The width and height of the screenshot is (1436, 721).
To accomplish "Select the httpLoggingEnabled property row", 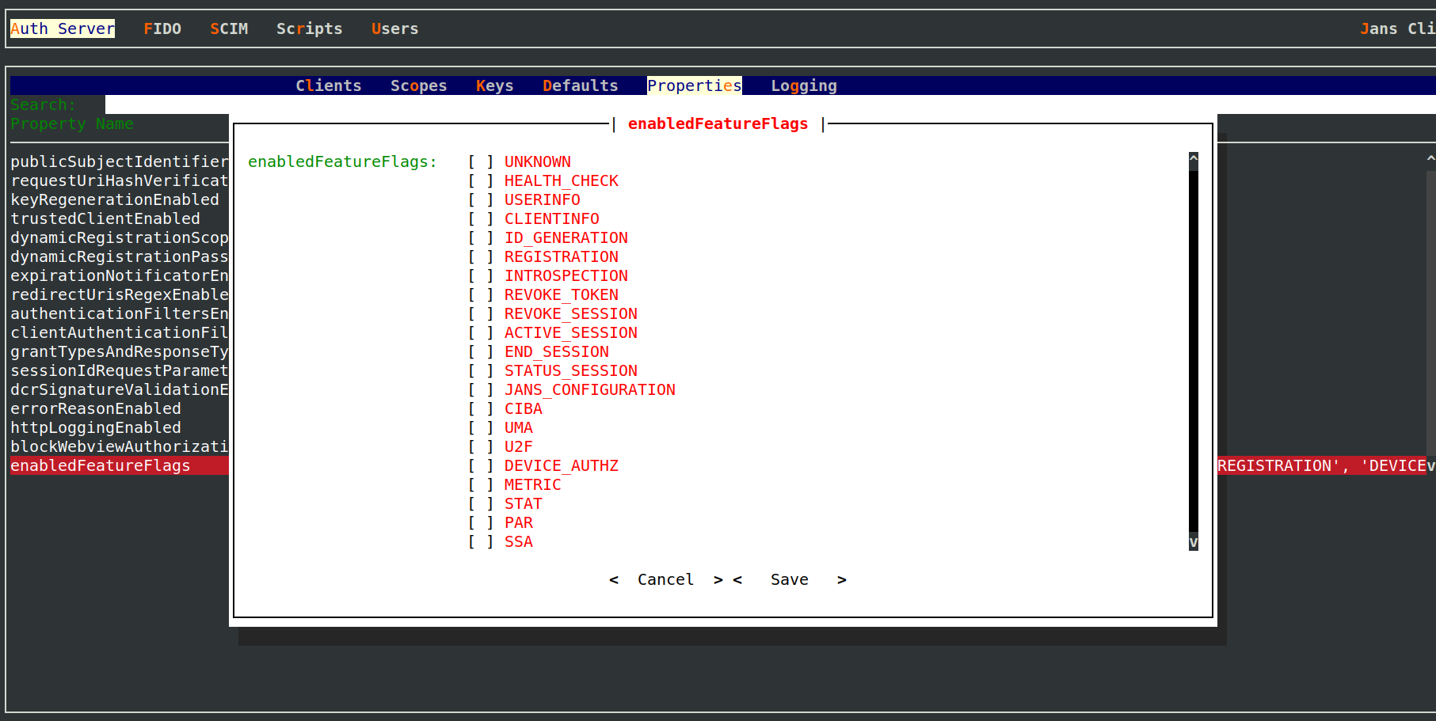I will tap(96, 428).
